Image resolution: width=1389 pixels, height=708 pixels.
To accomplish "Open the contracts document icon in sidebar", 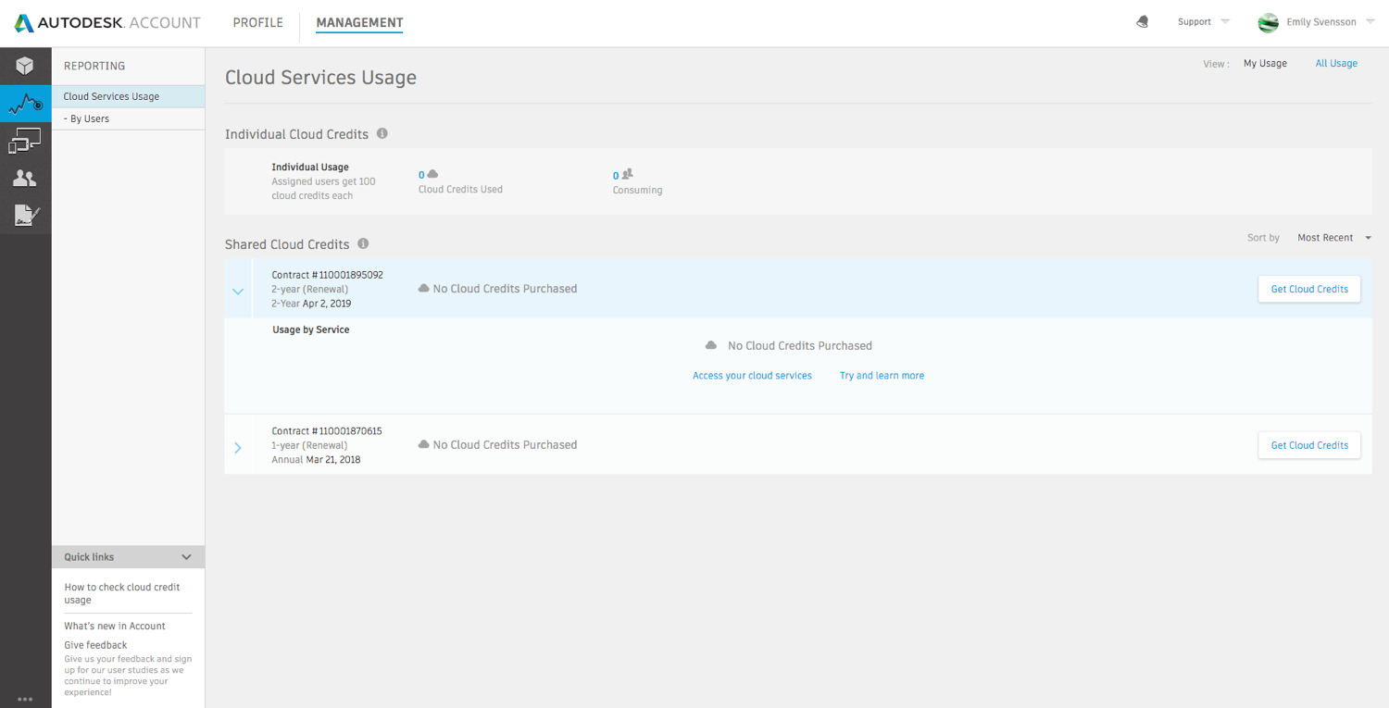I will pos(25,216).
